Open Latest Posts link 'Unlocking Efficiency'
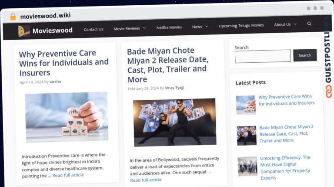This screenshot has width=334, height=187. tap(285, 167)
